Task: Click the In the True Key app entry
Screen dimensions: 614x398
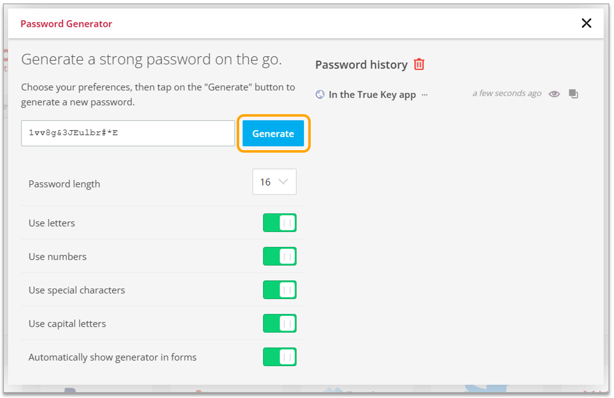Action: [372, 94]
